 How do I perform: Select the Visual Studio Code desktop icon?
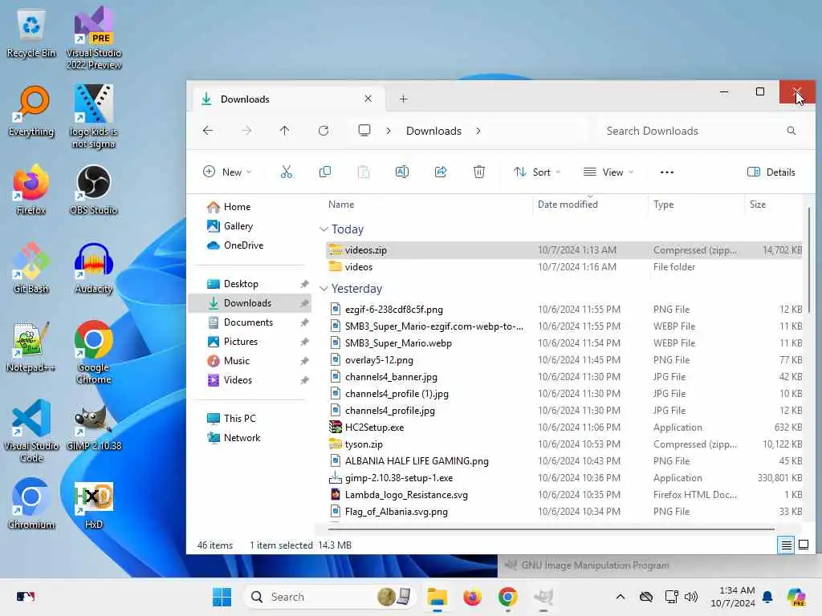pyautogui.click(x=31, y=431)
